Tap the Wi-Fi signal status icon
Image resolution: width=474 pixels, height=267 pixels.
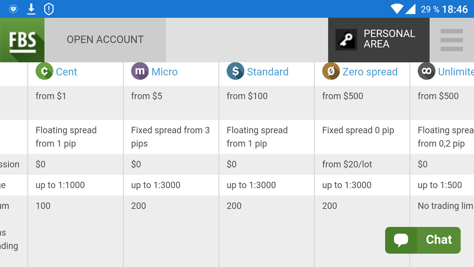[397, 9]
